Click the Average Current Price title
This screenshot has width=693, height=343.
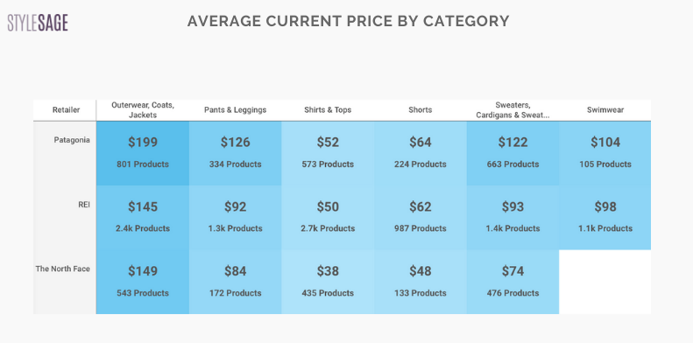point(349,21)
